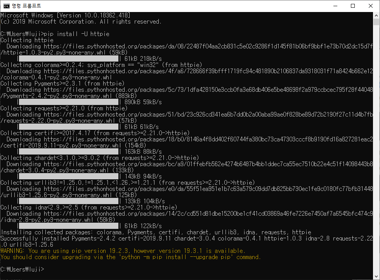The width and height of the screenshot is (380, 280).
Task: Click the '143kB 94kB/s' download speed text
Action: [x=143, y=176]
